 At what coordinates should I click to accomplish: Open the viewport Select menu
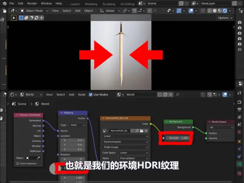coord(67,11)
